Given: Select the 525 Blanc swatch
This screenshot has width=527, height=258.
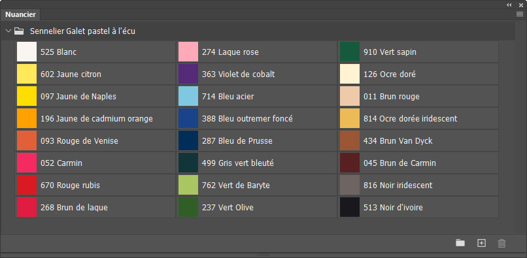Looking at the screenshot, I should [x=95, y=52].
